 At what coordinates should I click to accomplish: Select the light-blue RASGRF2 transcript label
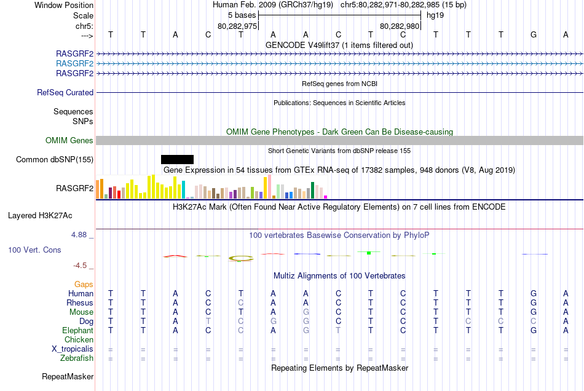coord(74,63)
